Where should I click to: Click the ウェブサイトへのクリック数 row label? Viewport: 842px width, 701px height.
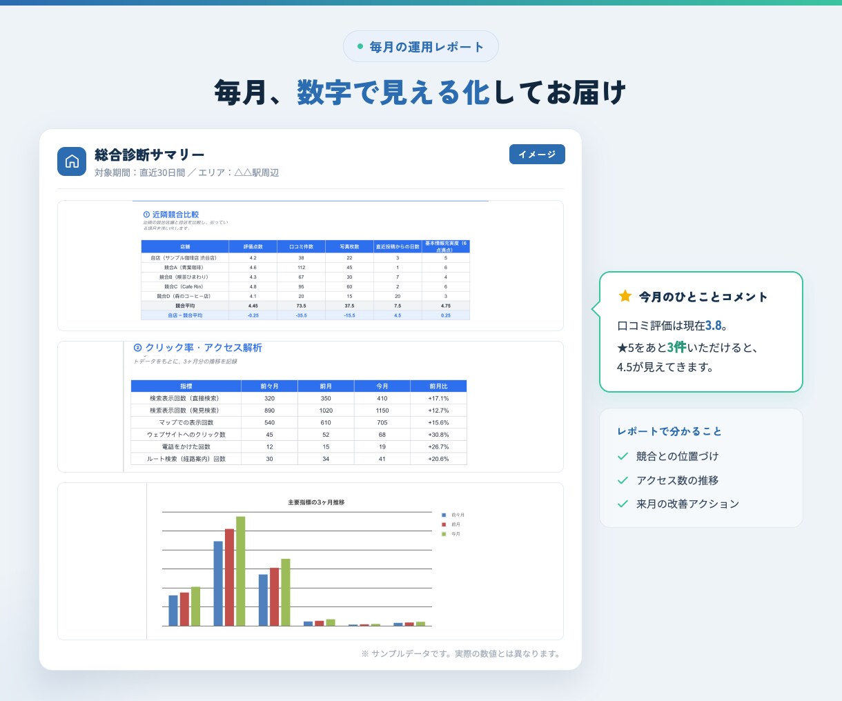[x=186, y=435]
